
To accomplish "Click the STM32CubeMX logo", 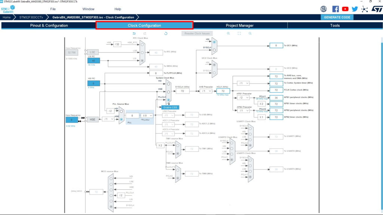I will click(x=8, y=9).
